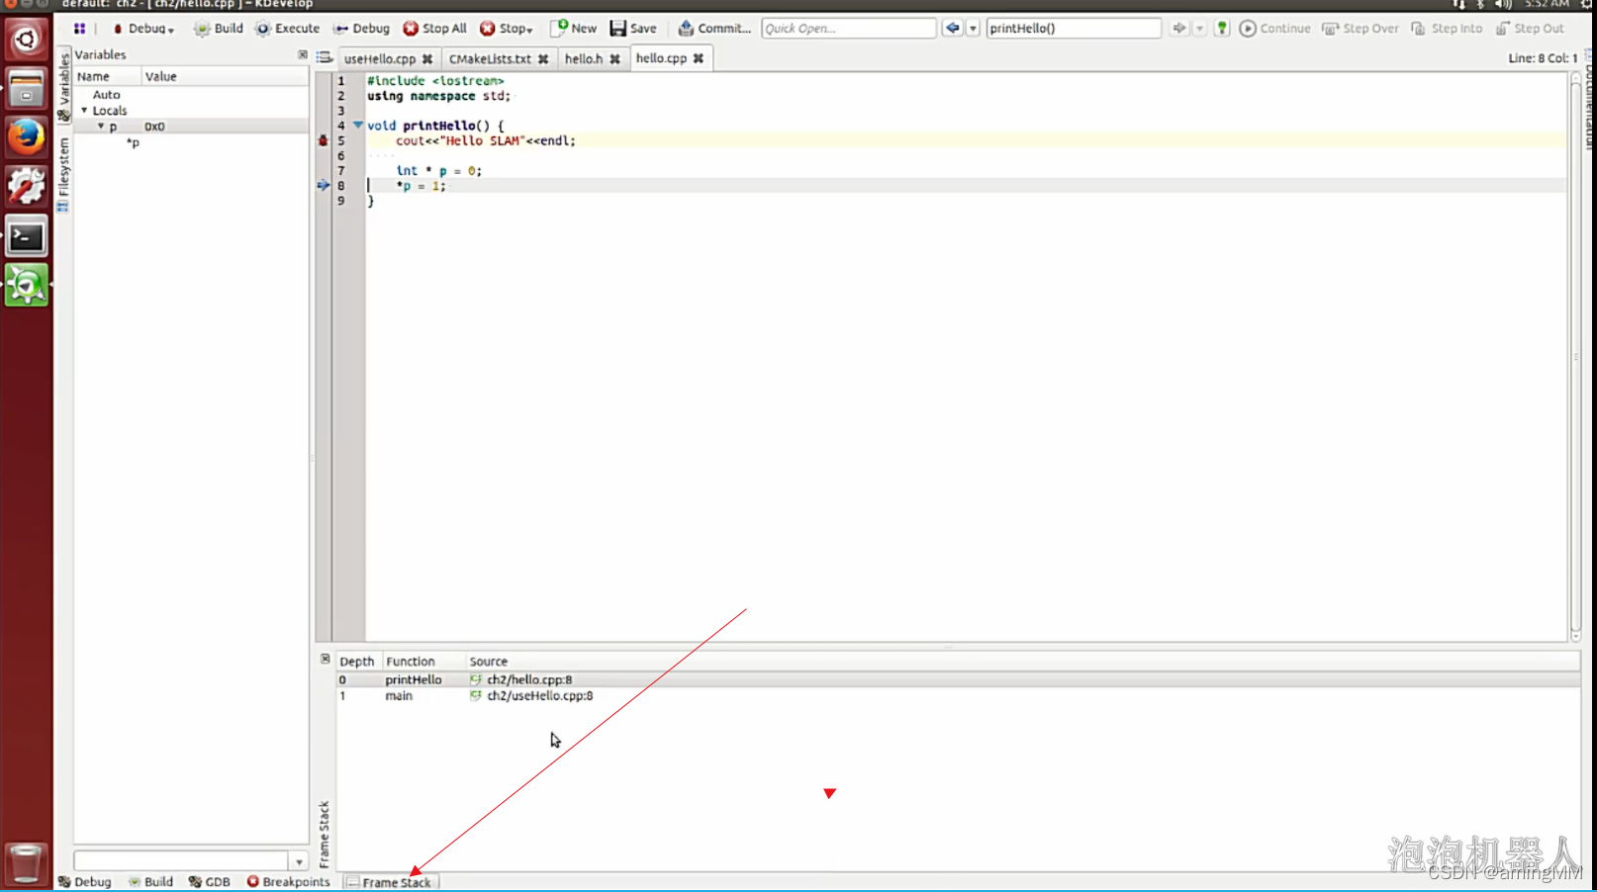The image size is (1597, 892).
Task: Start a Debug launch from toolbar
Action: point(361,29)
